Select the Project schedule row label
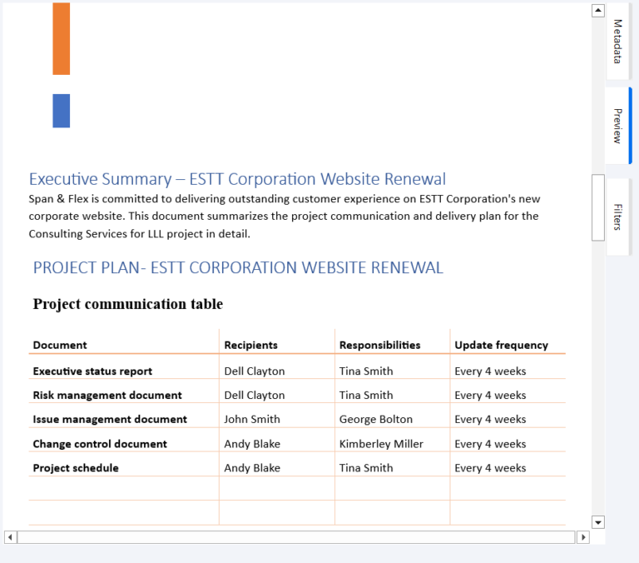 pyautogui.click(x=76, y=468)
